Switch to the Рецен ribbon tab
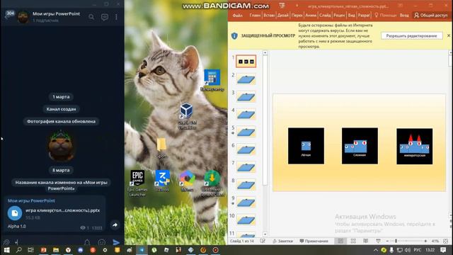 coord(339,16)
